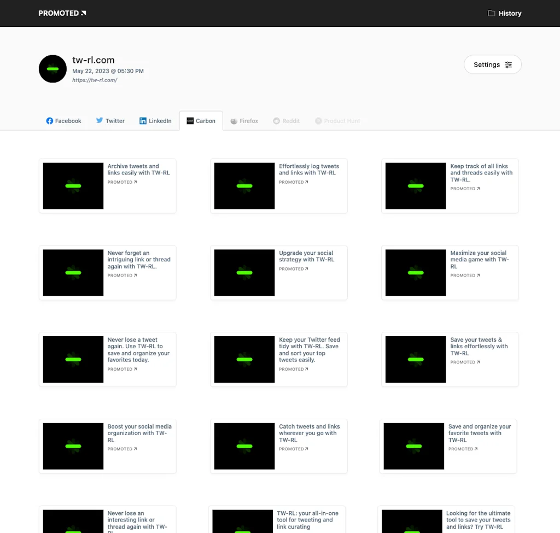Click the LinkedIn icon
The width and height of the screenshot is (560, 533).
click(x=142, y=121)
